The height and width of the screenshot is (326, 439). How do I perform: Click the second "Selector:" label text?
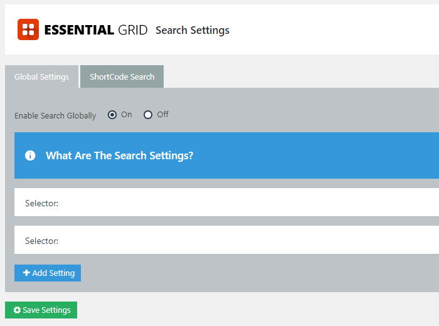41,241
